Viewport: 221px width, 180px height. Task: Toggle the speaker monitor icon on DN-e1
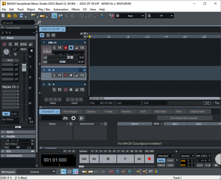tap(71, 48)
